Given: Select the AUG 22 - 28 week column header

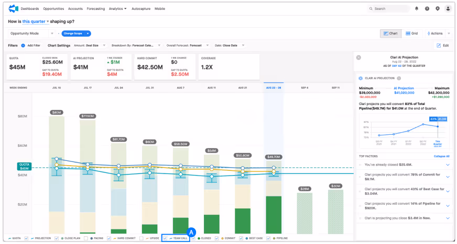Looking at the screenshot, I should coord(274,88).
